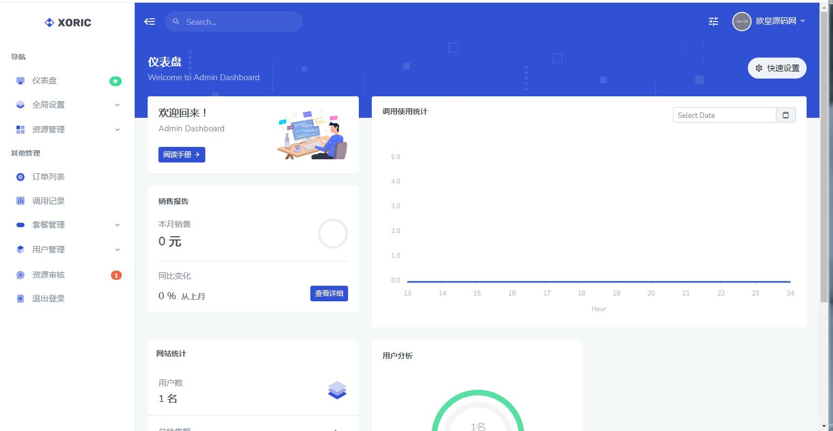The width and height of the screenshot is (833, 431).
Task: Click the calendar icon beside Select Date
Action: (786, 115)
